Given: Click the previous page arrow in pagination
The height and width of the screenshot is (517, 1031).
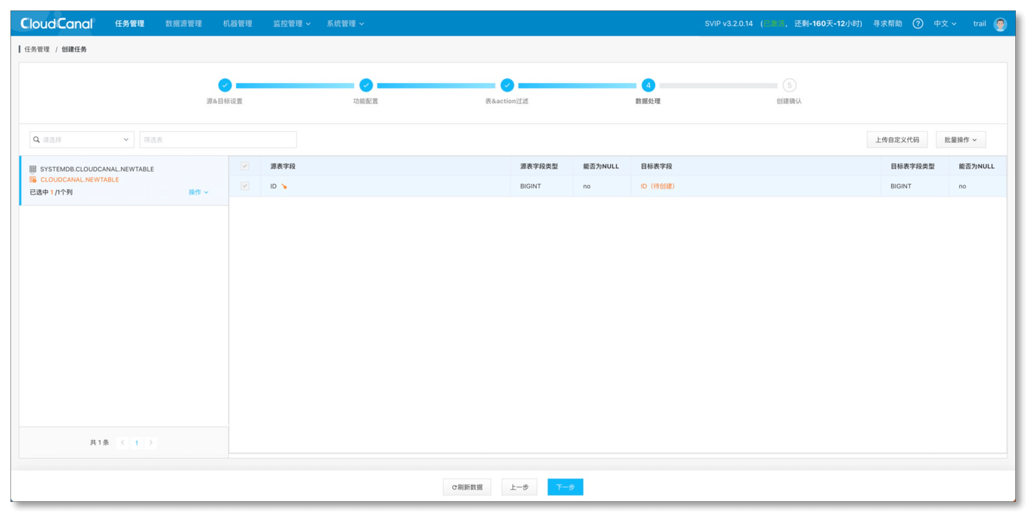Looking at the screenshot, I should (123, 443).
